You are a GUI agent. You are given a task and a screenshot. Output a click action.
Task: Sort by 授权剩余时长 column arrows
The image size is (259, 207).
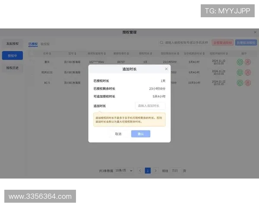[178, 53]
